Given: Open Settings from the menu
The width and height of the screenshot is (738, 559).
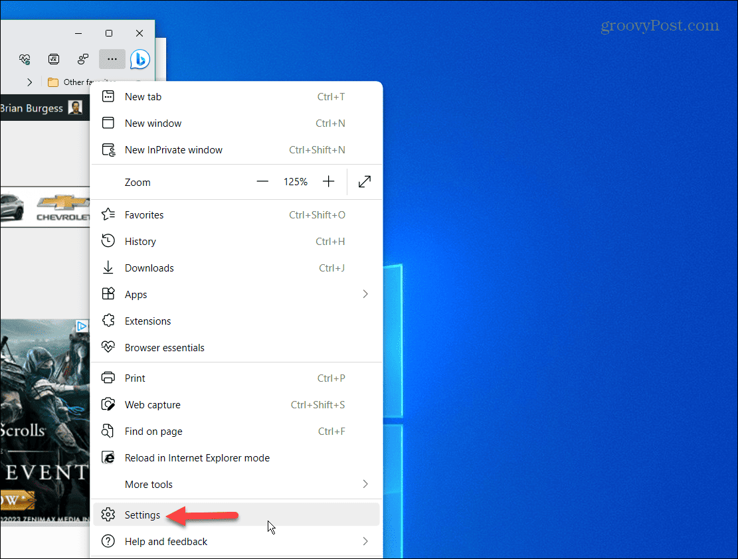Looking at the screenshot, I should [236, 515].
